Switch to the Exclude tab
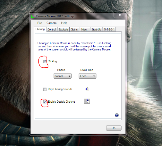Screen dimensions: 162x146 pyautogui.click(x=63, y=30)
